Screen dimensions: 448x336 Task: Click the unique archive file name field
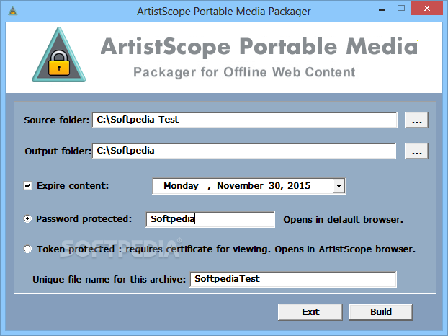[293, 279]
